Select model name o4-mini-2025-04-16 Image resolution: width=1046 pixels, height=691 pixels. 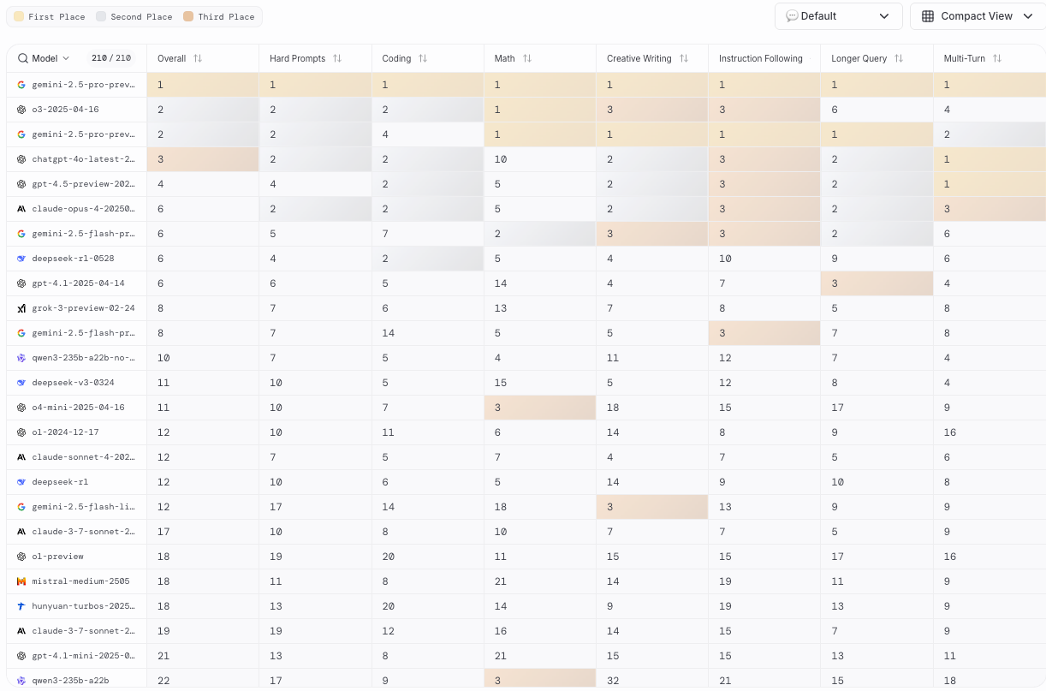tap(78, 408)
